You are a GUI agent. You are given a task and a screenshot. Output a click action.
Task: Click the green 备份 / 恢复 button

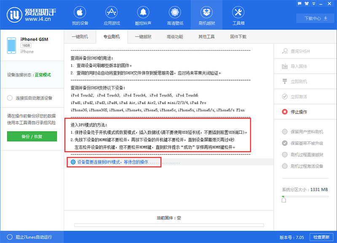(32, 136)
